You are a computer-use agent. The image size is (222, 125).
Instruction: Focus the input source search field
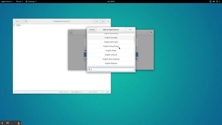111,69
